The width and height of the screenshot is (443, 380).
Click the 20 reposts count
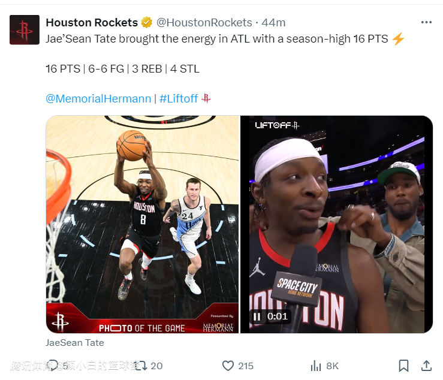pyautogui.click(x=156, y=366)
